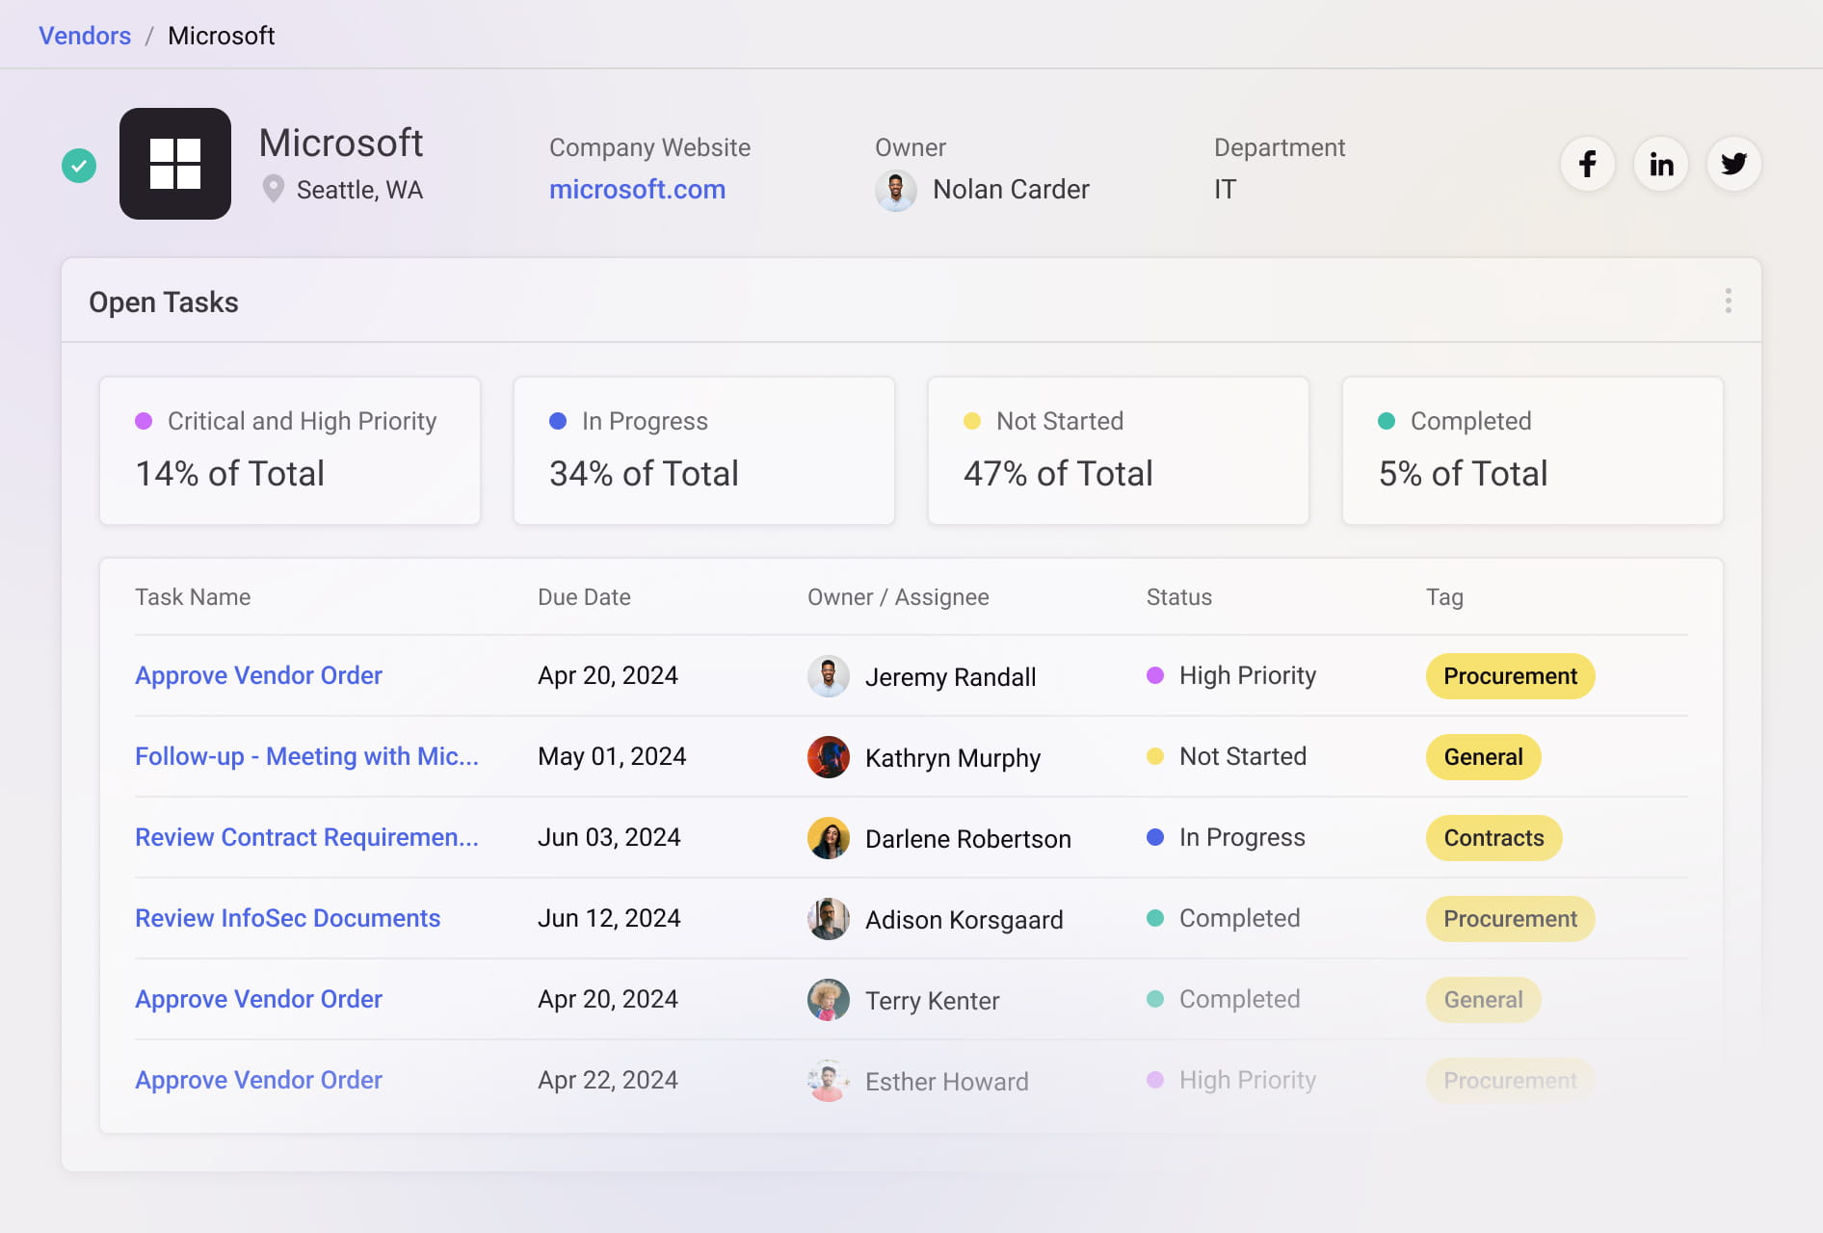Viewport: 1823px width, 1233px height.
Task: Open Review Contract Requiremen... task
Action: coord(306,837)
